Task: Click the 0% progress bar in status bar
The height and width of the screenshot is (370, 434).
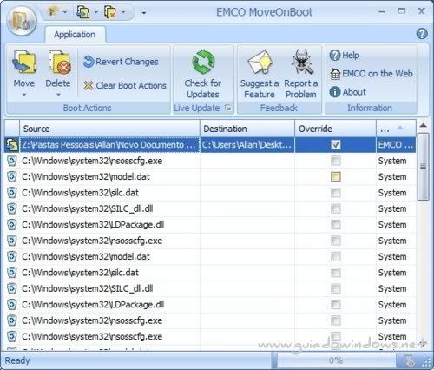Action: coord(336,360)
